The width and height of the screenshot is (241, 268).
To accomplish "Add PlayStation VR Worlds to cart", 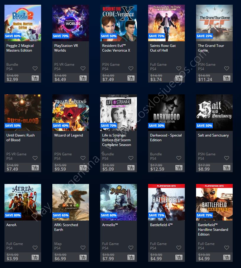I will (x=83, y=78).
